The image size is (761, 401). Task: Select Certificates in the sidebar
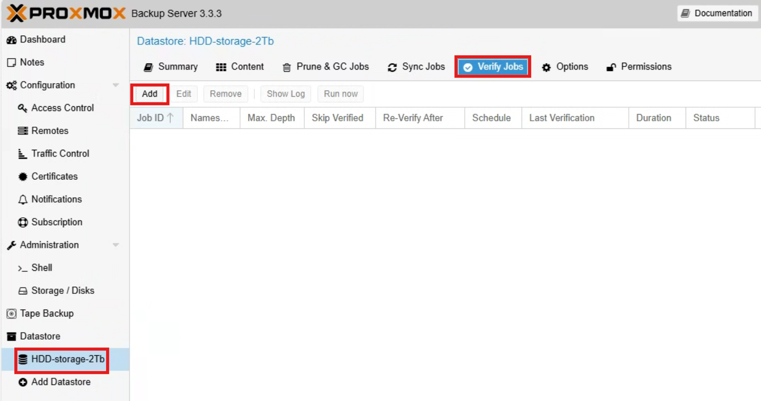65,176
